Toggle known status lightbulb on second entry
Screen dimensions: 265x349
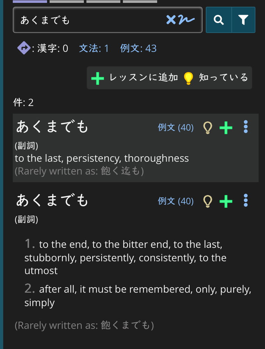(208, 201)
